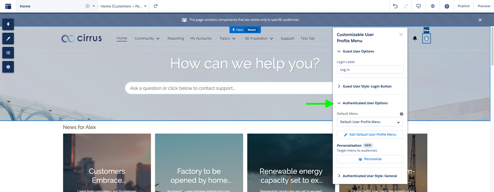494x192 pixels.
Task: Open the Settings gear in left sidebar
Action: click(8, 67)
